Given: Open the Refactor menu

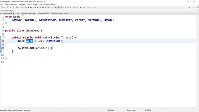Looking at the screenshot, I should click(14, 4).
